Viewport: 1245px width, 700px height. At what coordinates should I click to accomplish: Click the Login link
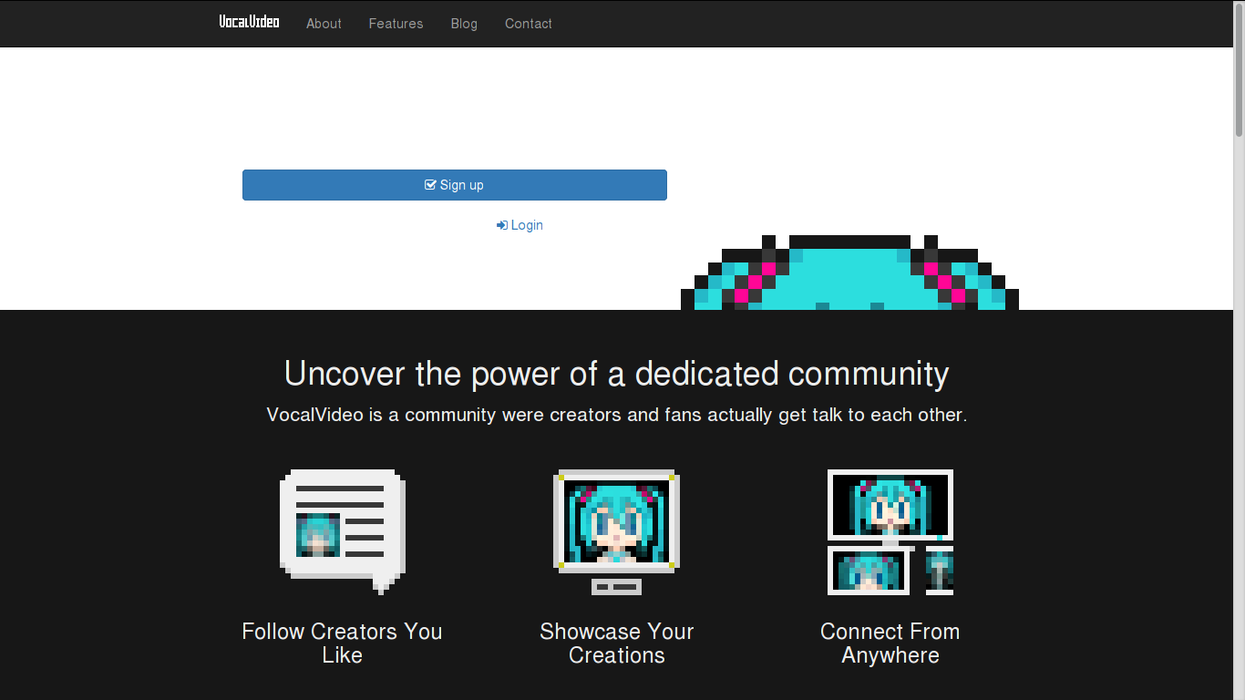tap(520, 225)
